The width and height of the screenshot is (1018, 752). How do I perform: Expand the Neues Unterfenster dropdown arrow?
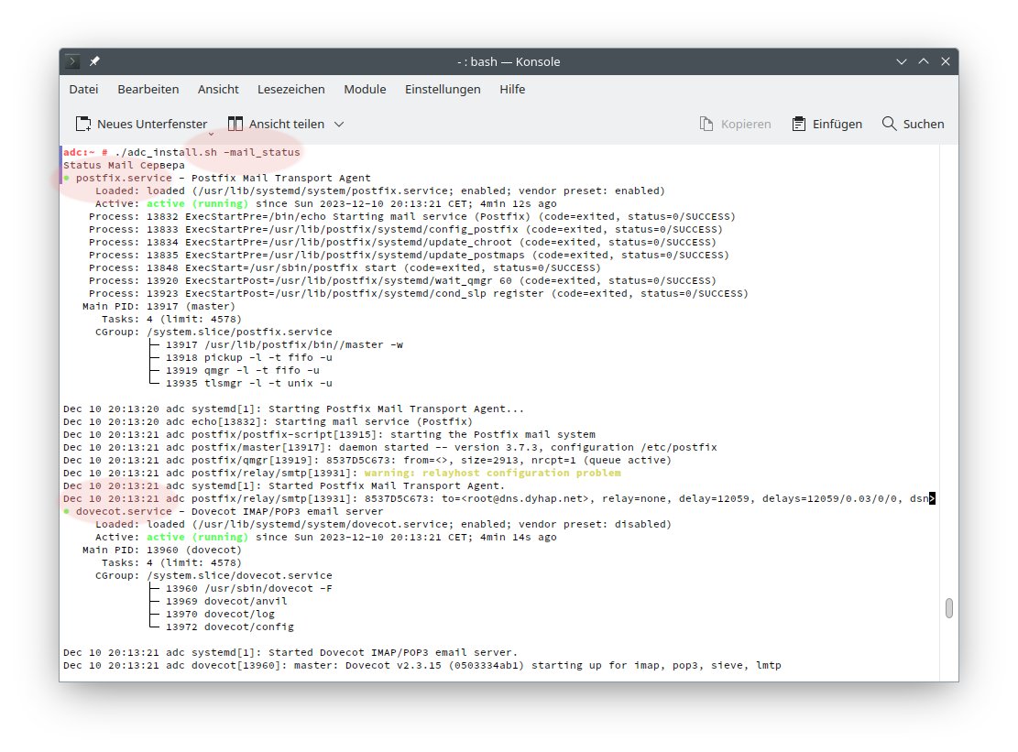tap(212, 134)
